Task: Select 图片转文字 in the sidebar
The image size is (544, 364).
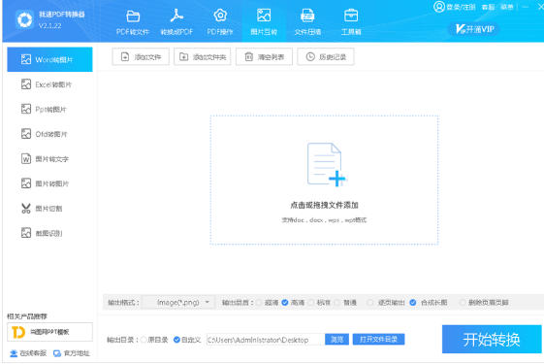Action: tap(50, 159)
